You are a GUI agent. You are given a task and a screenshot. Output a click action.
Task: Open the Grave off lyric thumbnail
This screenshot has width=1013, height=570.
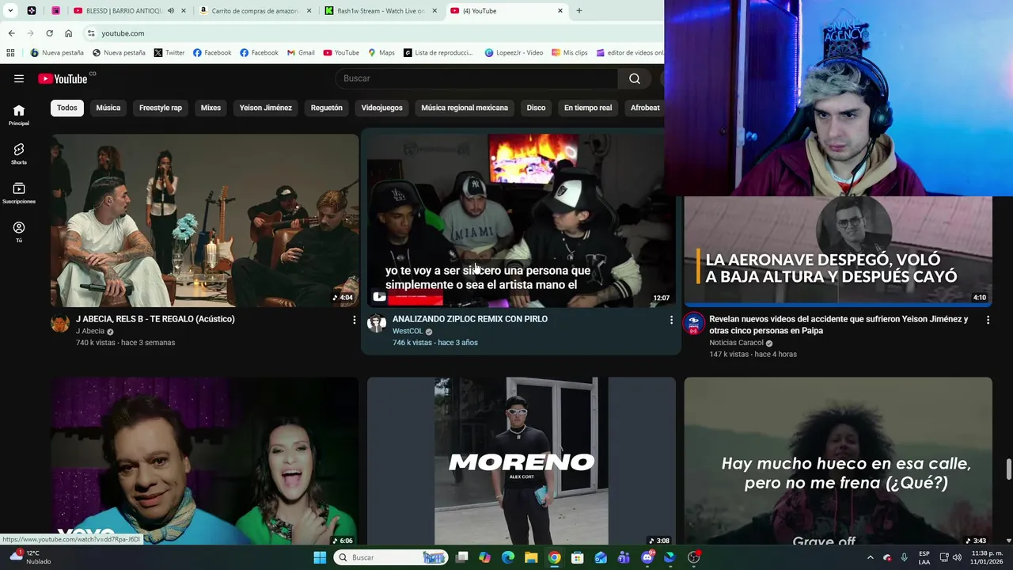(838, 461)
